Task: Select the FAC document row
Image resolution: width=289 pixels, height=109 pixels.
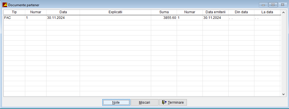Action: point(142,18)
